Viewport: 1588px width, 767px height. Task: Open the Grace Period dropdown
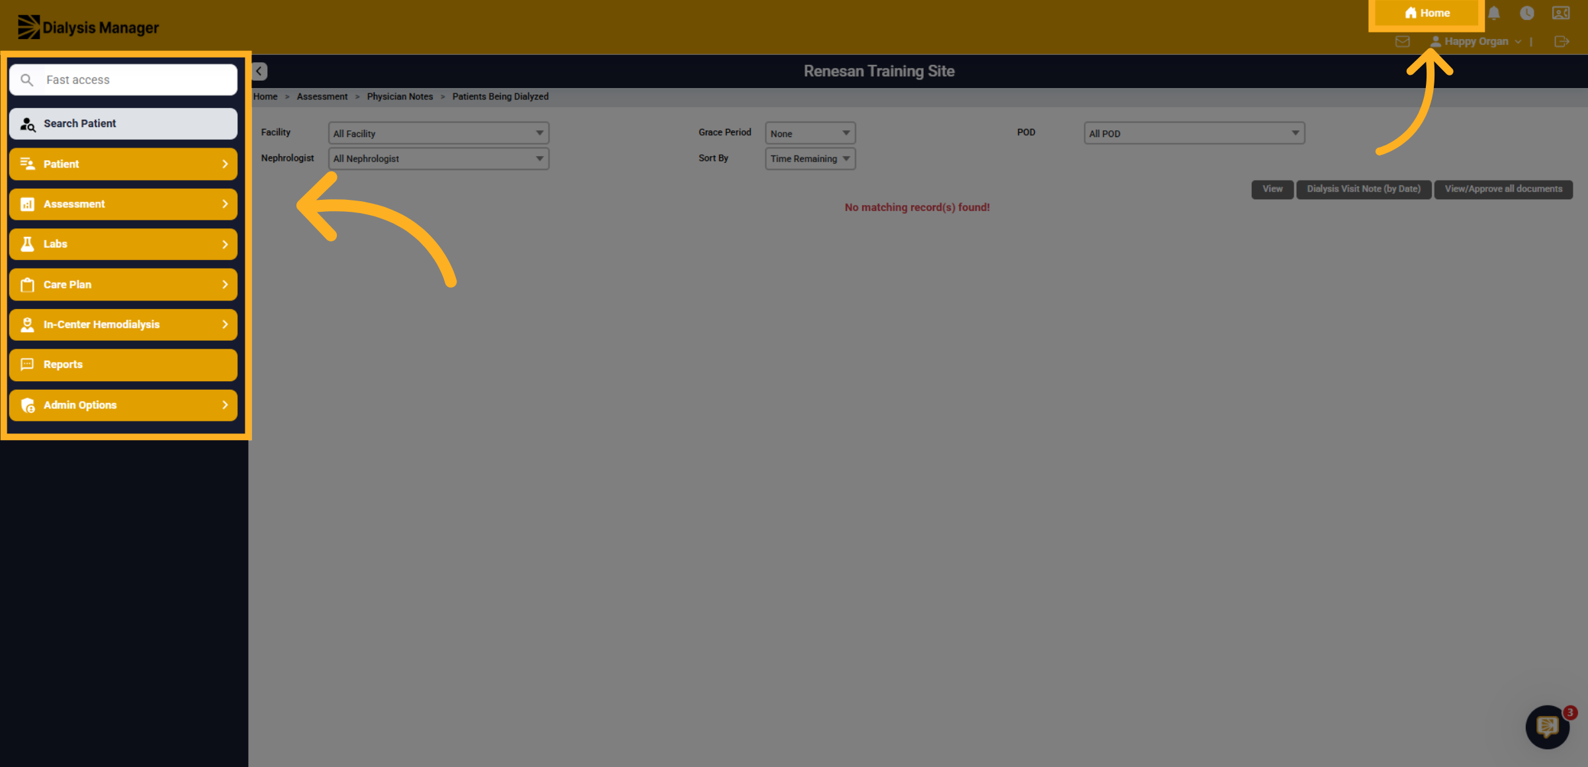coord(810,133)
